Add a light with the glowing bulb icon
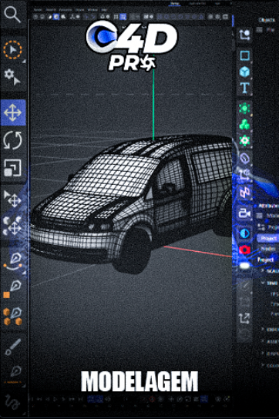This screenshot has height=419, width=279. click(244, 266)
